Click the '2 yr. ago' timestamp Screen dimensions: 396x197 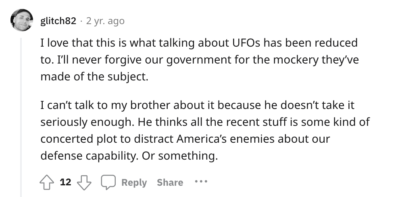[x=105, y=21]
